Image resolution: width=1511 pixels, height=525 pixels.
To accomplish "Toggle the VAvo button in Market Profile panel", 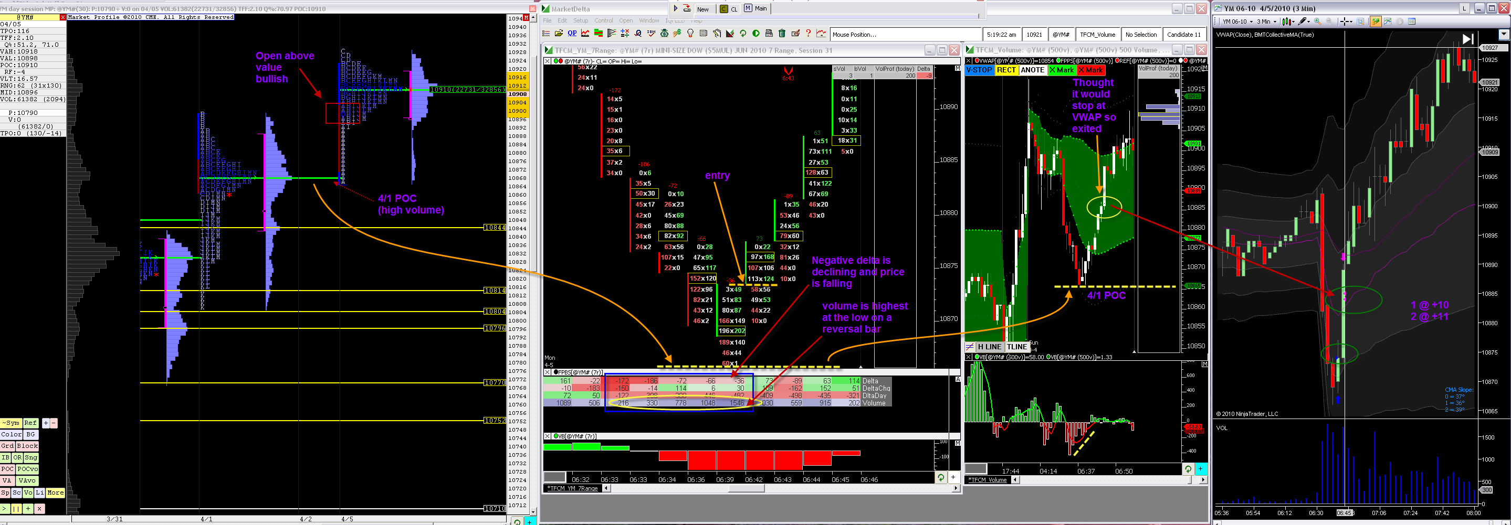I will (x=27, y=481).
